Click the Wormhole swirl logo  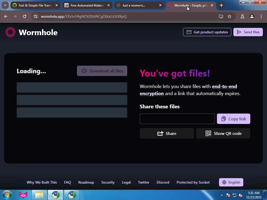tap(10, 32)
